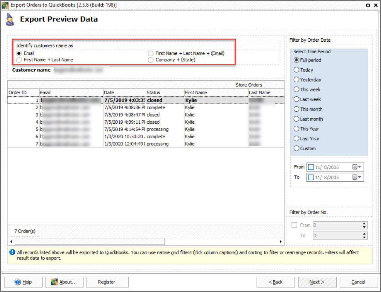Proceed with the Next button
The image size is (381, 292).
tap(317, 282)
